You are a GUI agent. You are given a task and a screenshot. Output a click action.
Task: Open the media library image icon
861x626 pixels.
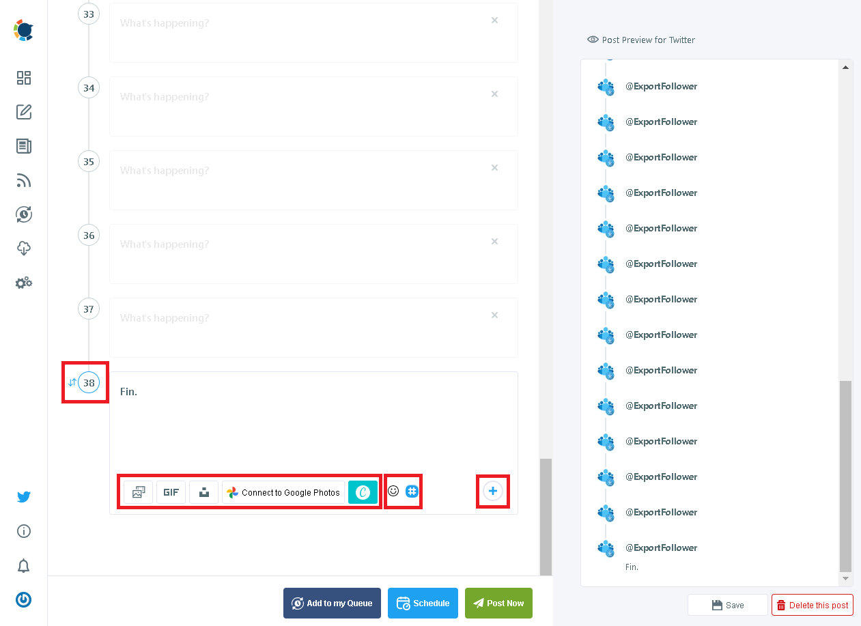[139, 492]
